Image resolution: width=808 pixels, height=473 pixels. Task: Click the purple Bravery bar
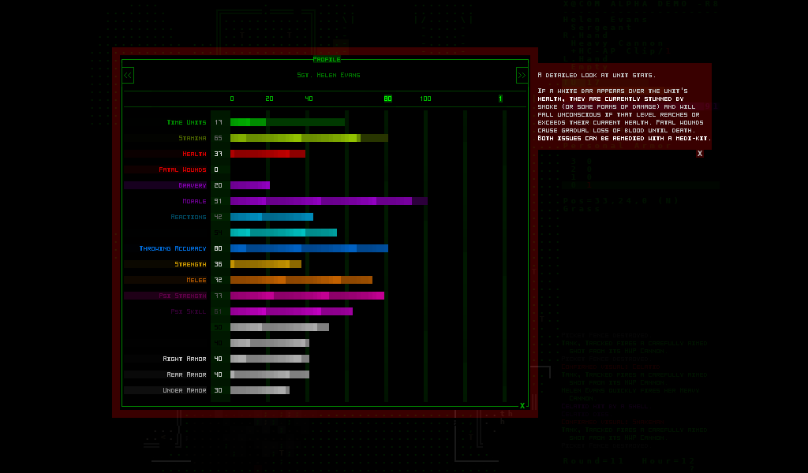pos(250,185)
